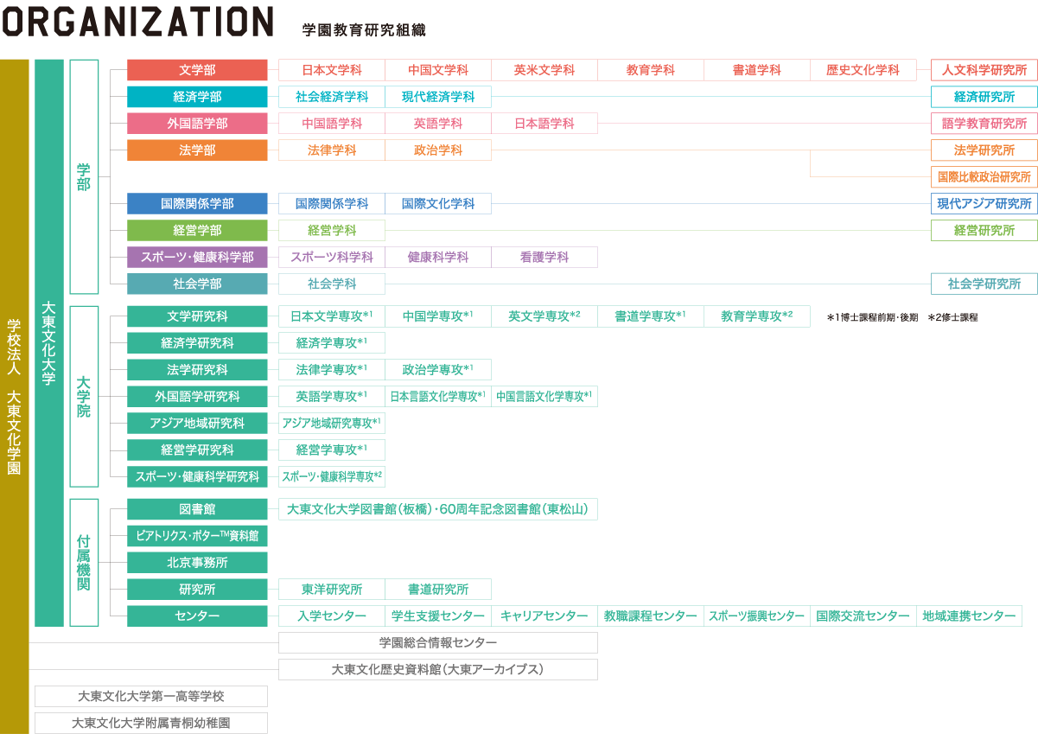
Task: Click the green 経営学部 box
Action: (197, 231)
